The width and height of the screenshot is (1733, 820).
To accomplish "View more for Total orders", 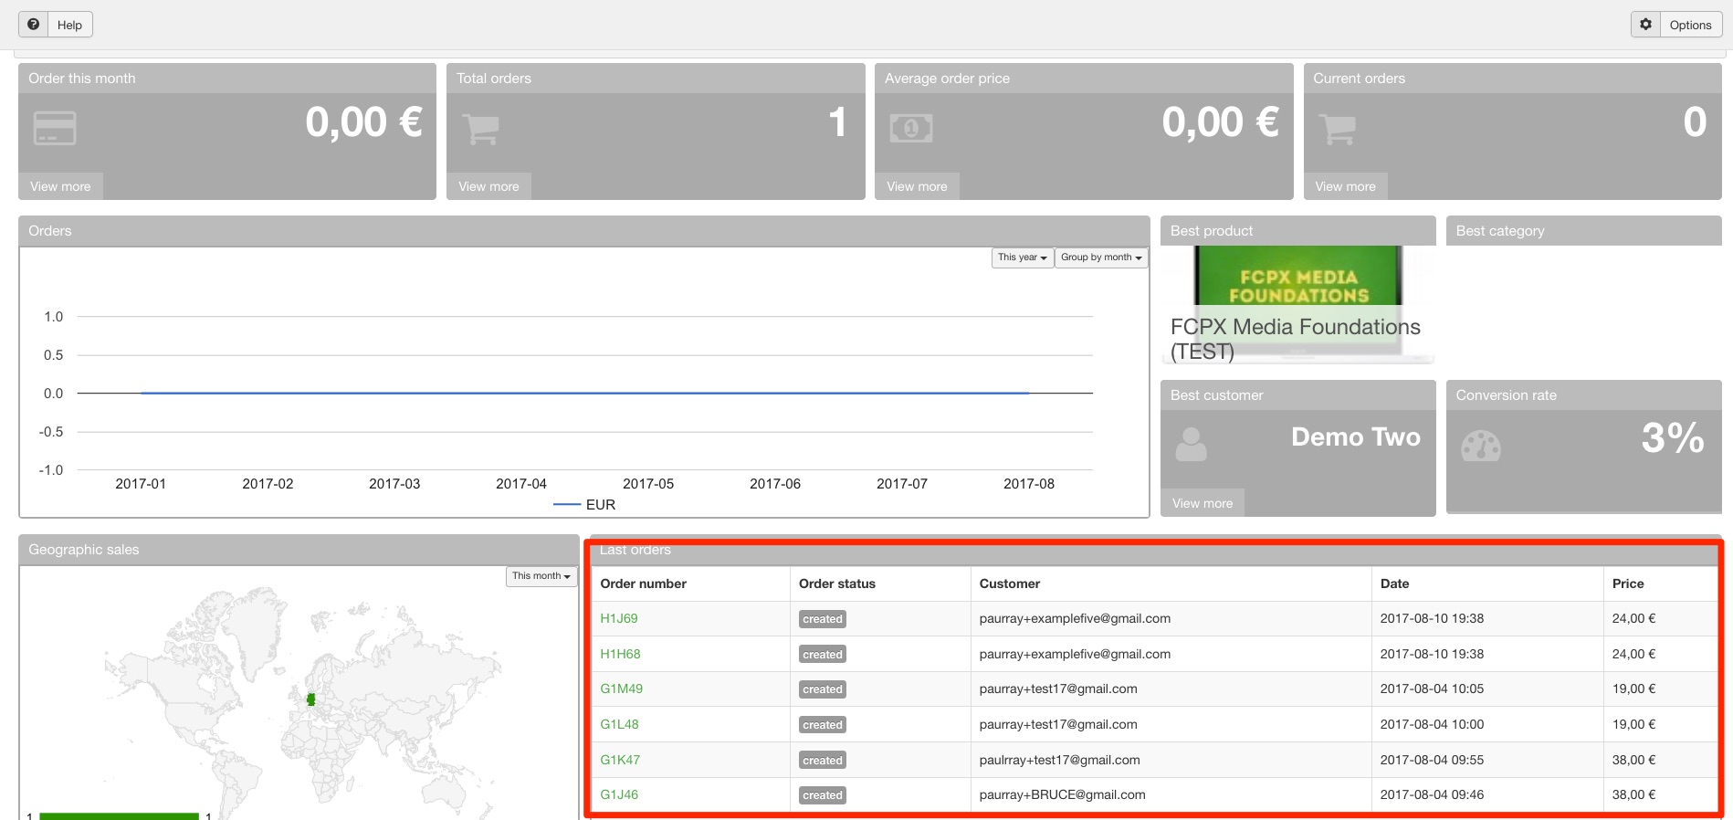I will pyautogui.click(x=488, y=186).
